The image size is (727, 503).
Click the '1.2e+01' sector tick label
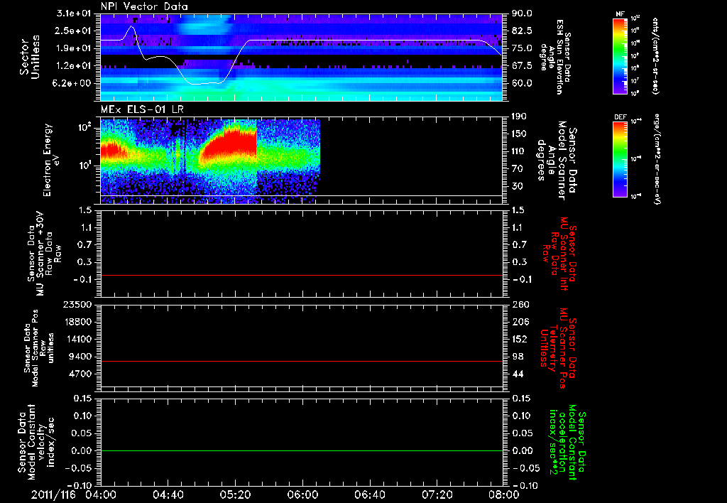[x=74, y=66]
